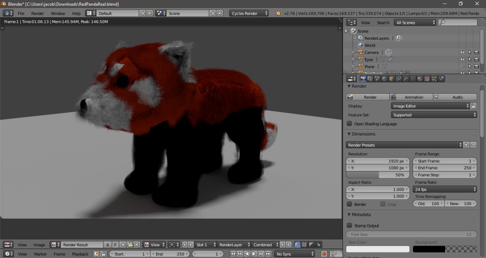This screenshot has height=258, width=486.
Task: Click the outliner search field
Action: (x=458, y=23)
